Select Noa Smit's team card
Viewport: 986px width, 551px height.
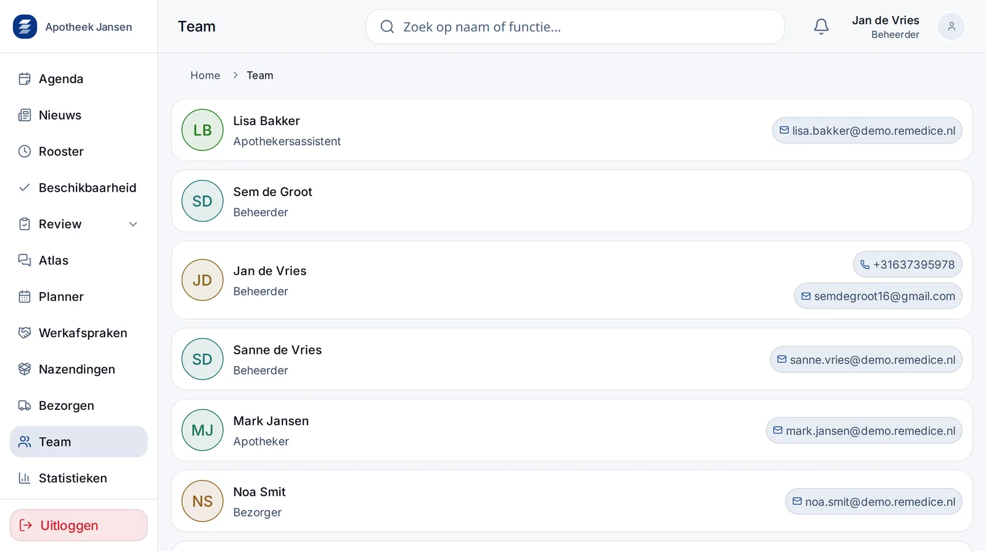click(572, 501)
